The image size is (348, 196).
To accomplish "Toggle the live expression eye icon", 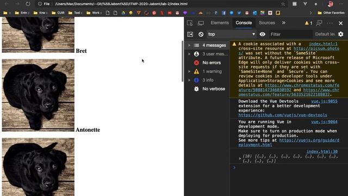I will coord(262,34).
